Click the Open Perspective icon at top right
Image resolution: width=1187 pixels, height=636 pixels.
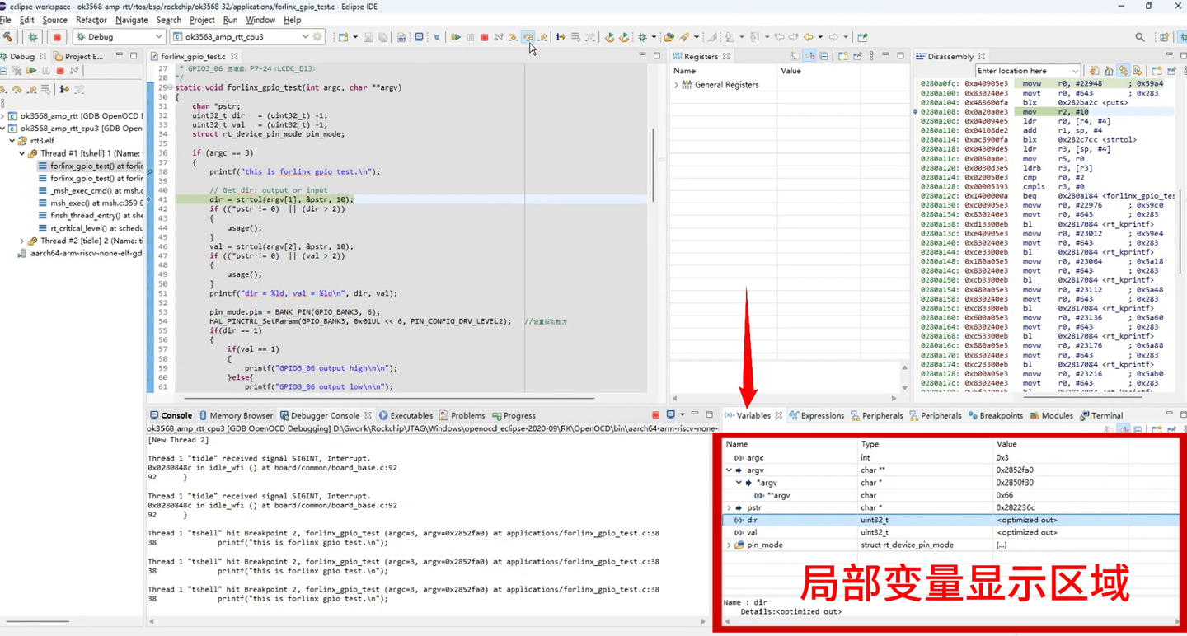(1164, 37)
